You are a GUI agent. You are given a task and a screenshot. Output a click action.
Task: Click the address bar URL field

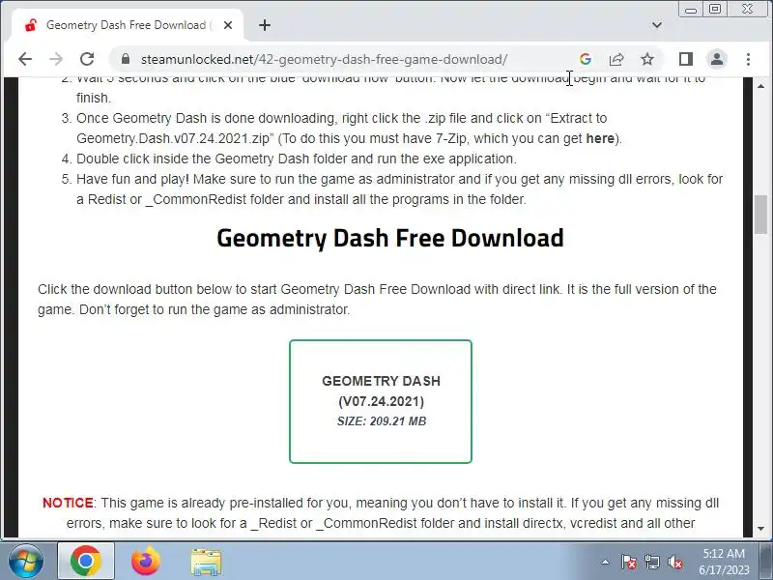[324, 59]
